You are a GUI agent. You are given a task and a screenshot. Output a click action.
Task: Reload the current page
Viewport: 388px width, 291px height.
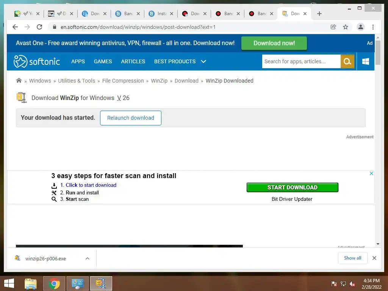coord(39,27)
